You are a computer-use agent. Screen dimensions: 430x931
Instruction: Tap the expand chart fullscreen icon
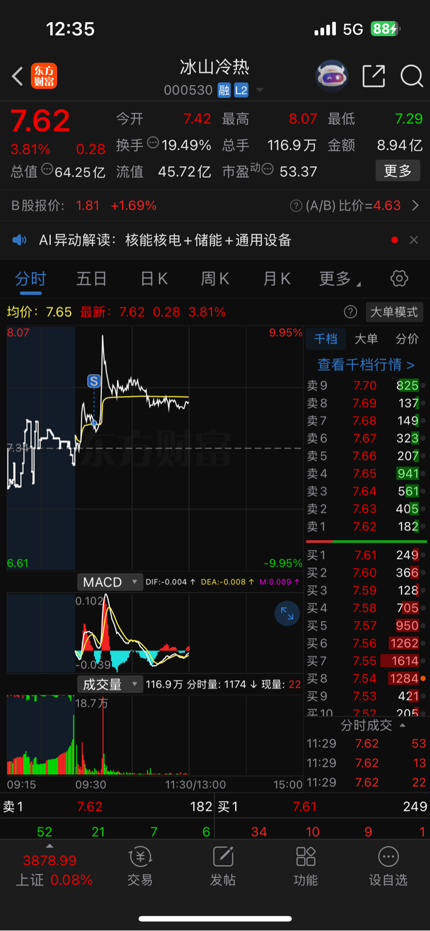pos(287,613)
